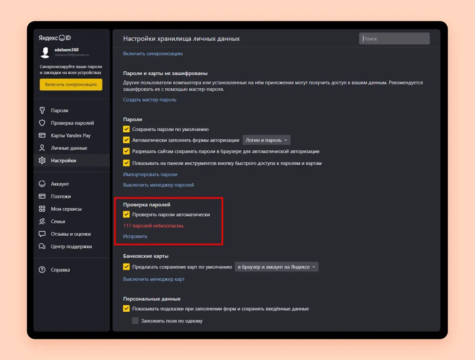Open Центр поддержки
The height and width of the screenshot is (360, 475).
pos(71,246)
